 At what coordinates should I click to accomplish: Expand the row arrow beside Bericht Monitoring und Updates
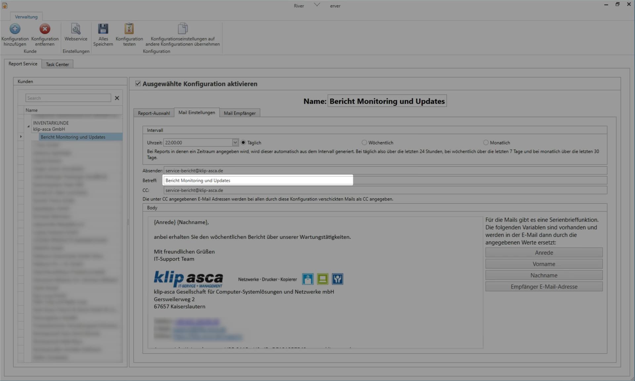pyautogui.click(x=21, y=137)
